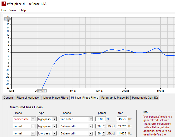
Task: Open mode dropdown in the low-pass row
Action: 33,133
